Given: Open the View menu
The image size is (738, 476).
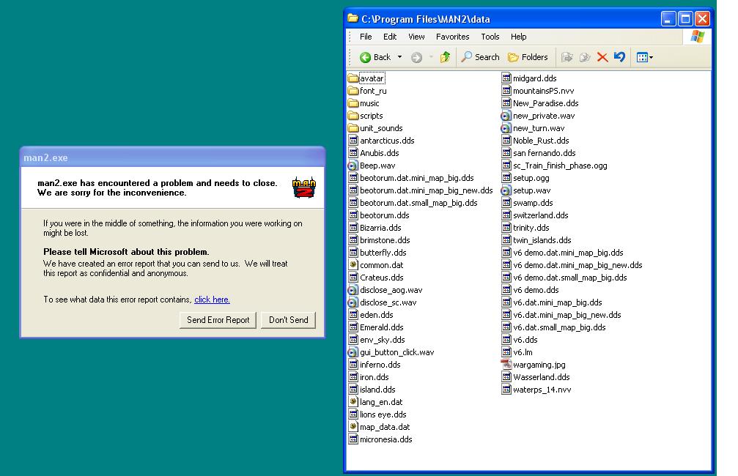Looking at the screenshot, I should click(416, 37).
